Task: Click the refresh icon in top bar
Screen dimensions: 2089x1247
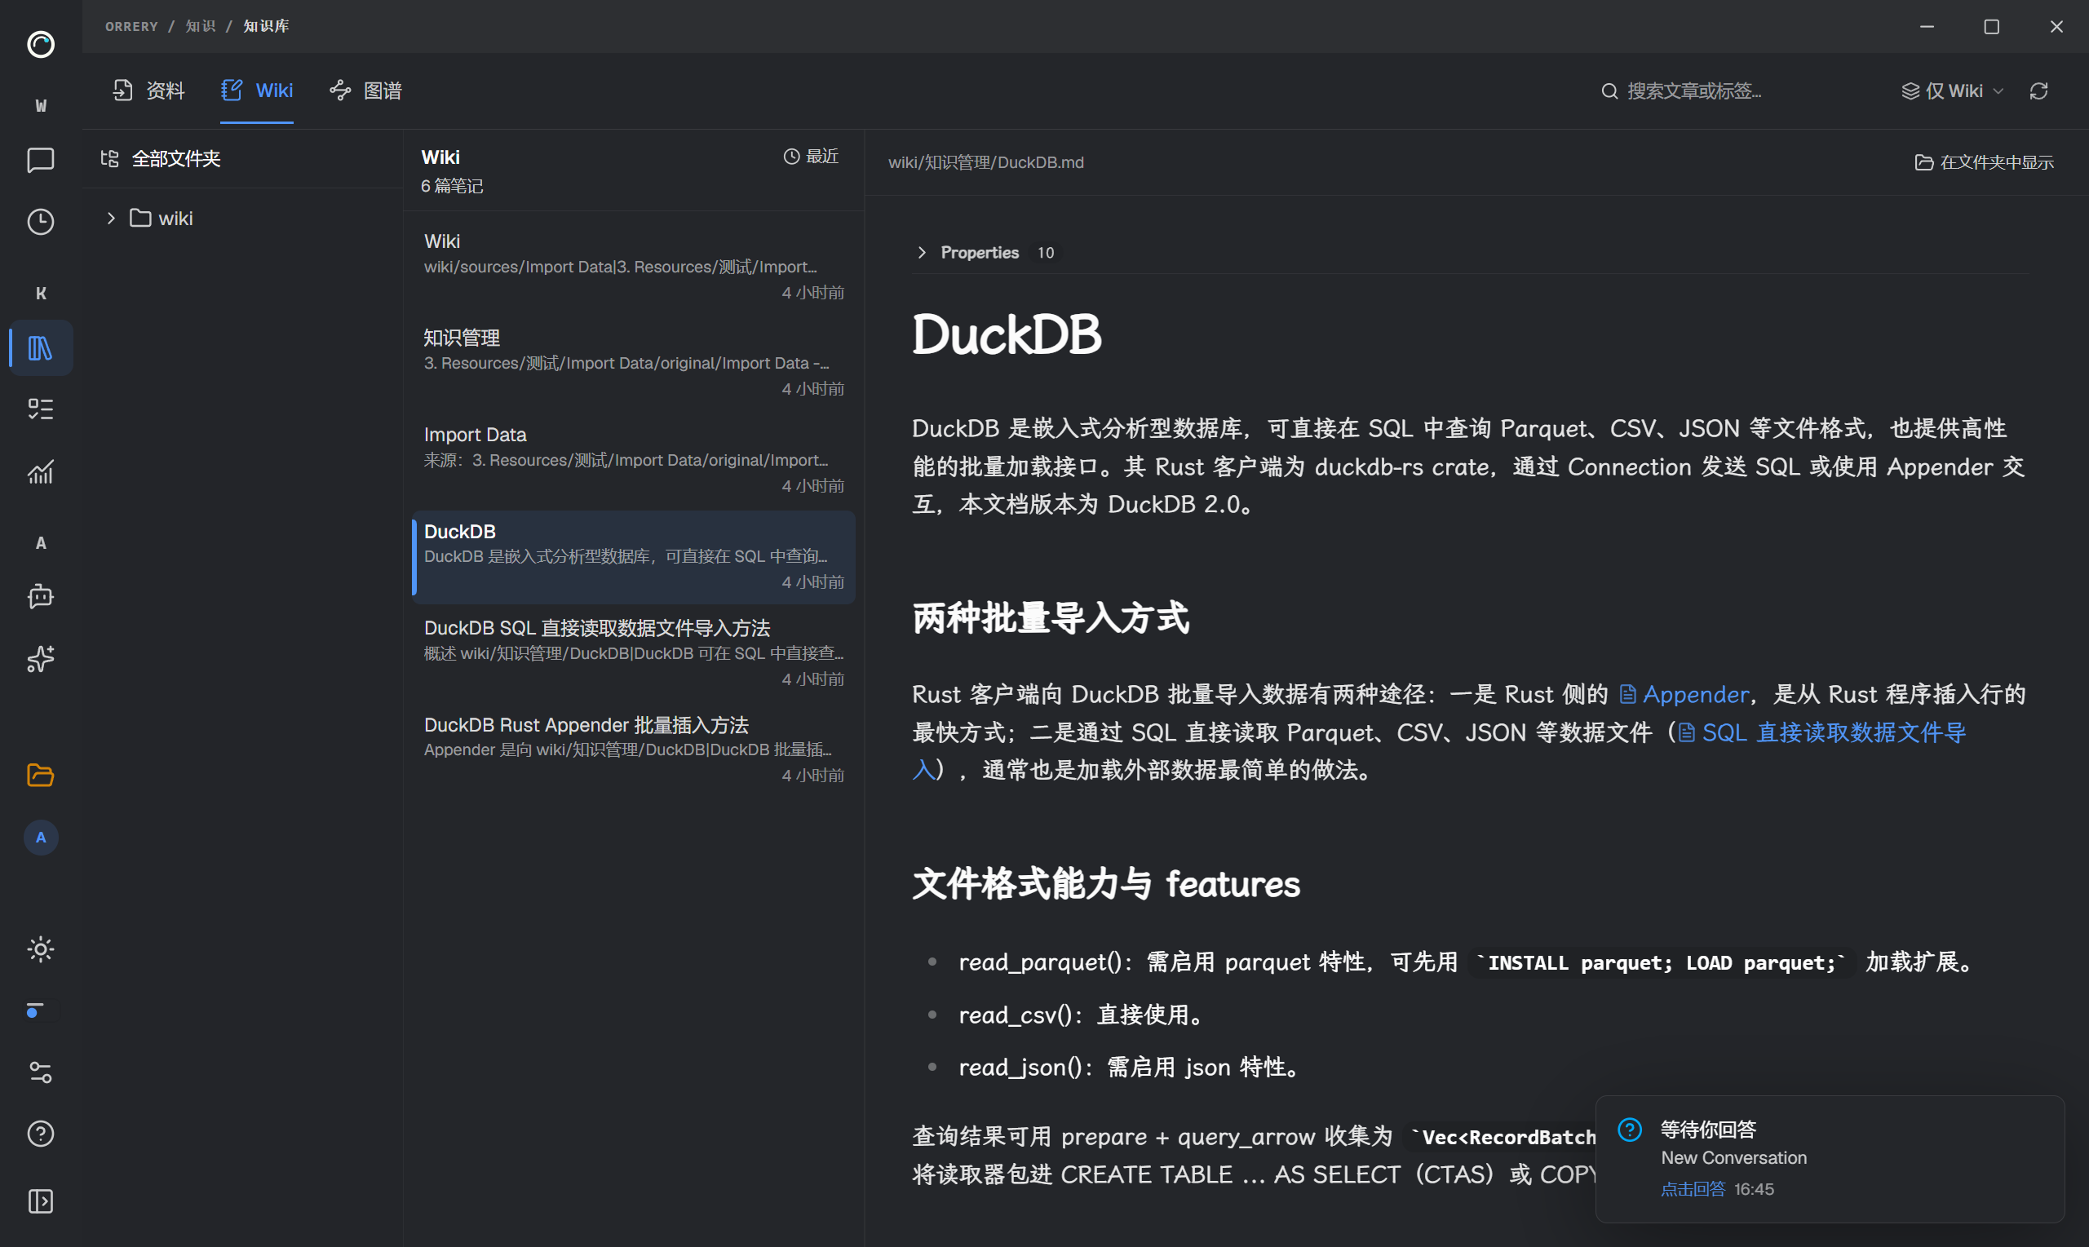Action: pos(2038,91)
